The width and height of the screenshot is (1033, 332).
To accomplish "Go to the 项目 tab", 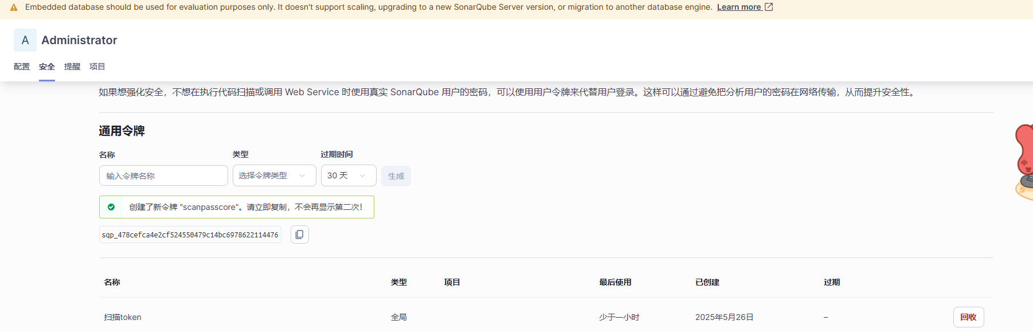I will (97, 67).
